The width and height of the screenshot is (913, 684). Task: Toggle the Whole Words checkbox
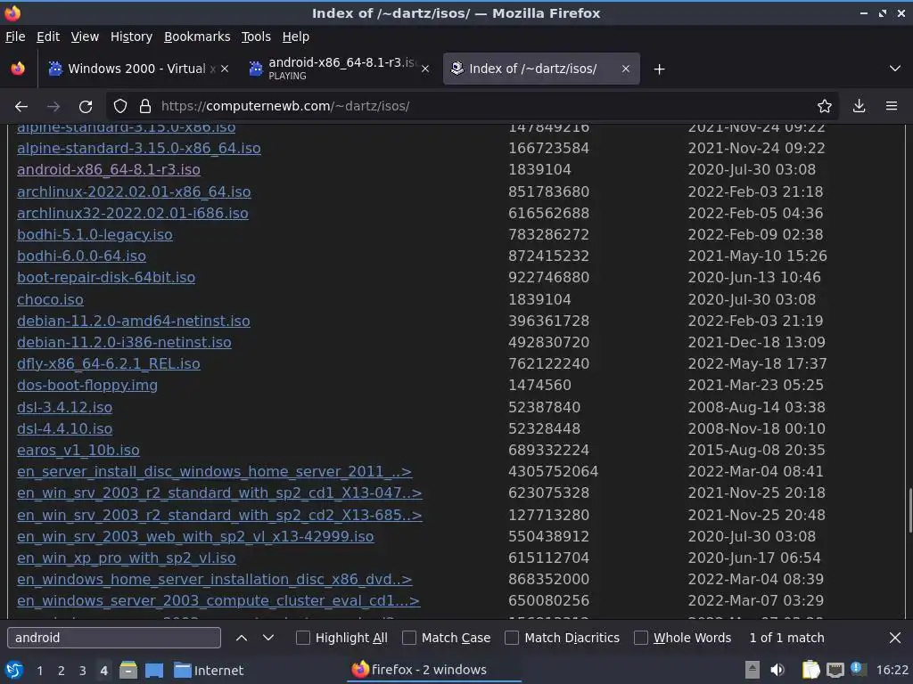point(641,638)
